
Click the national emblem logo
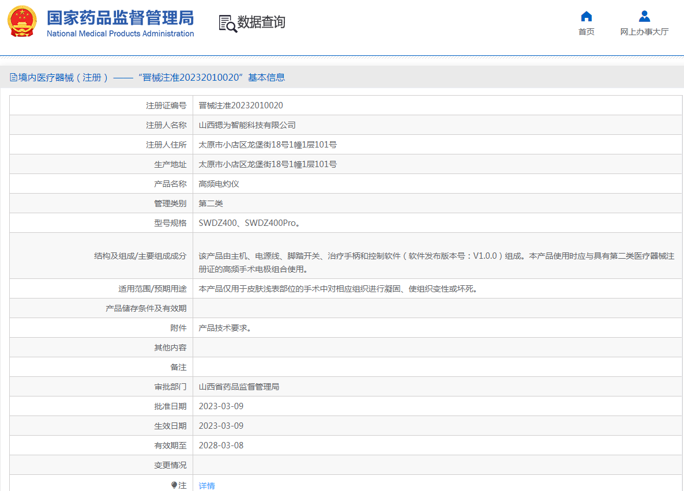coord(22,22)
